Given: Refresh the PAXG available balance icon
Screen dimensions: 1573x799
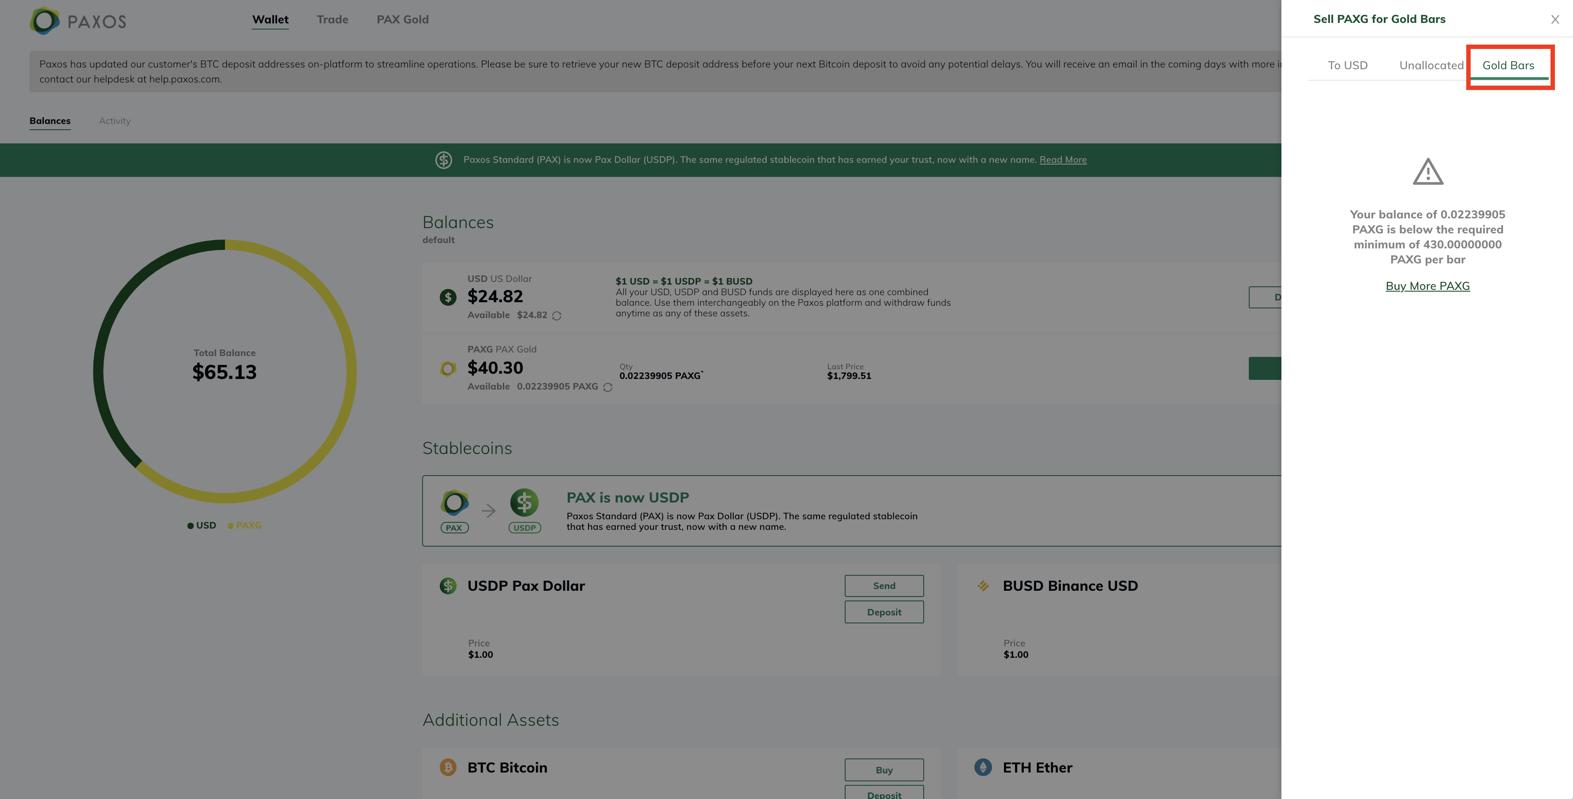Looking at the screenshot, I should 607,387.
